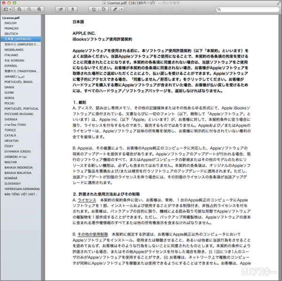Open the Vietnamese outline entry
The width and height of the screenshot is (282, 281).
21,194
